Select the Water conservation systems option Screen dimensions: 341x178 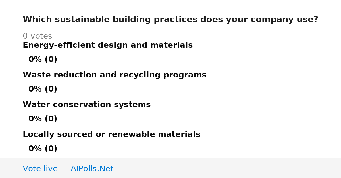87,105
